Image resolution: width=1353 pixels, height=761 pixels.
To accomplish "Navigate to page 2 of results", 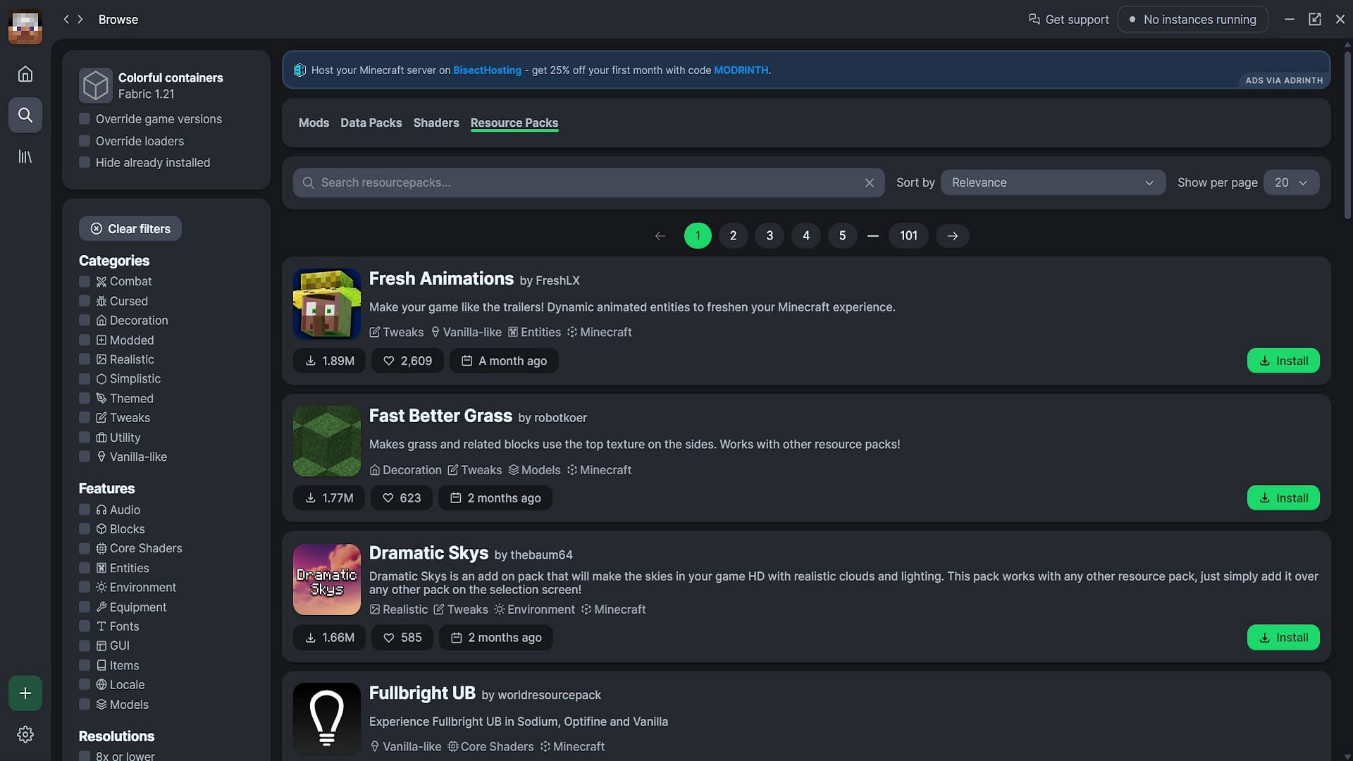I will [x=734, y=235].
